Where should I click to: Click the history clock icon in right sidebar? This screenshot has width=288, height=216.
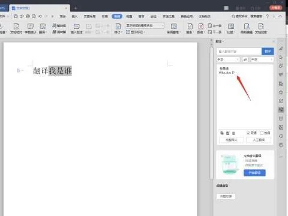[x=281, y=136]
